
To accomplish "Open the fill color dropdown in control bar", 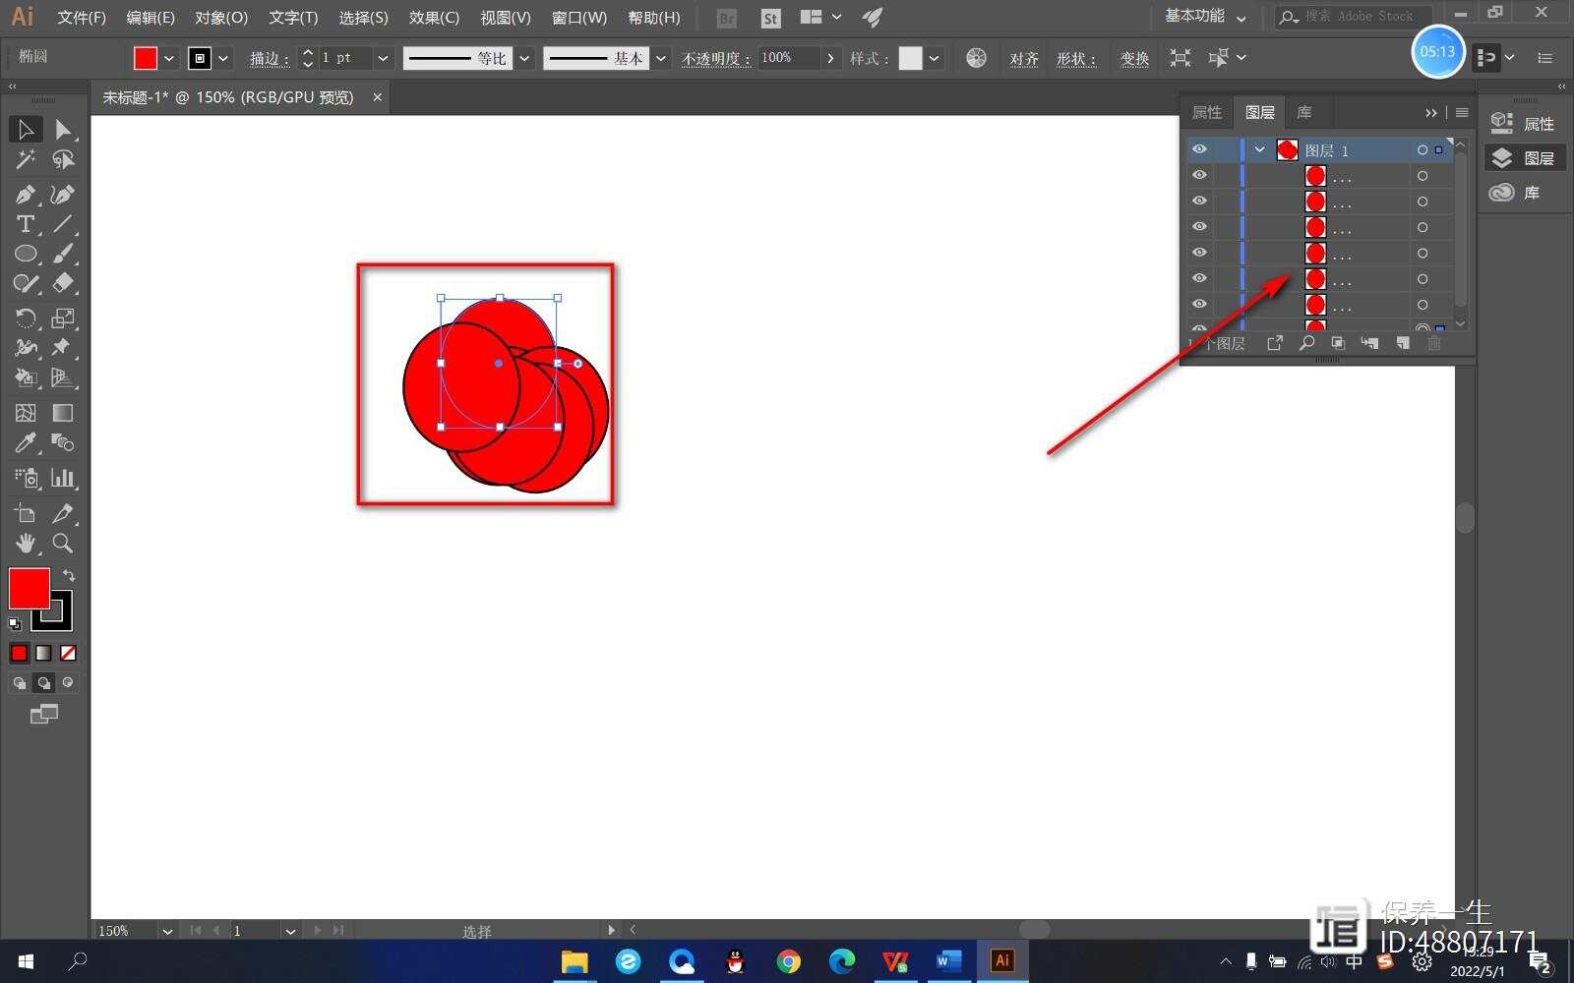I will [x=169, y=58].
